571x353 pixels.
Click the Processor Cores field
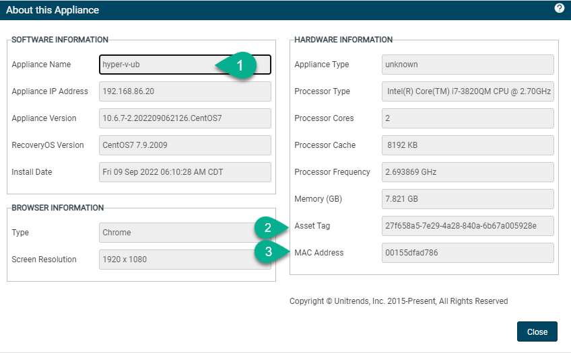pos(468,118)
